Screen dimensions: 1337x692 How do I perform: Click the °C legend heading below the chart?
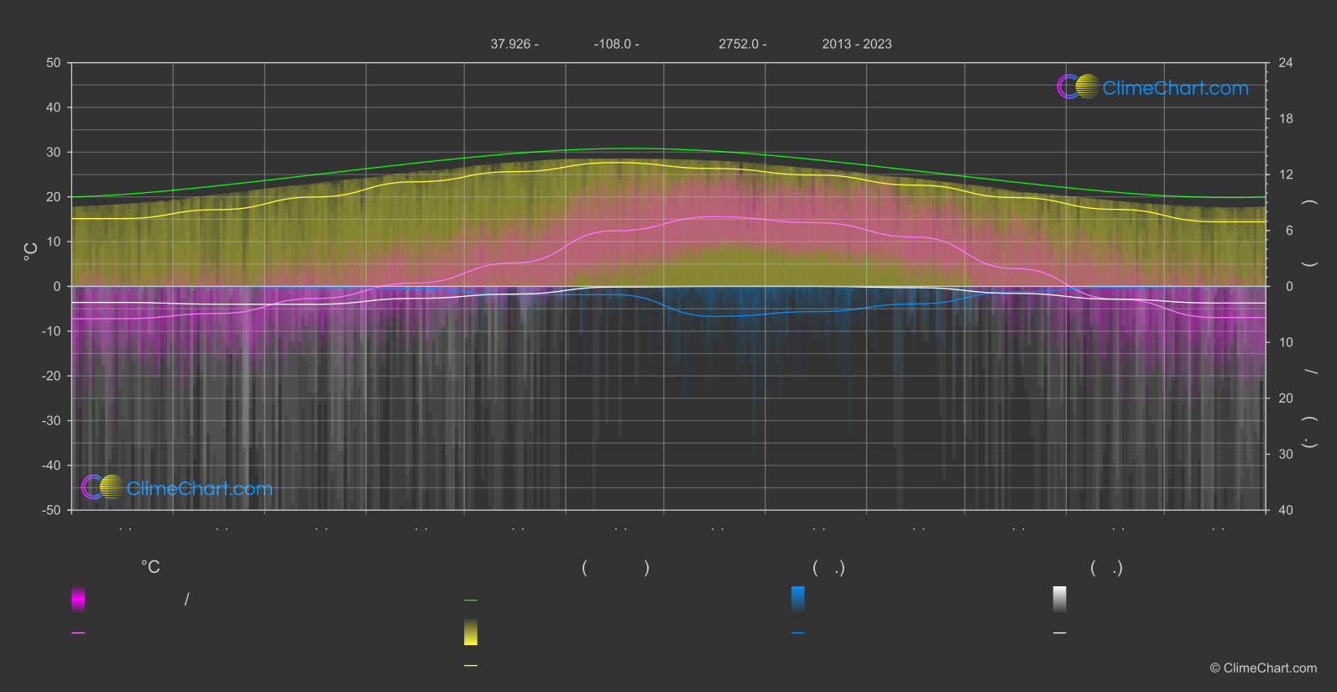150,567
